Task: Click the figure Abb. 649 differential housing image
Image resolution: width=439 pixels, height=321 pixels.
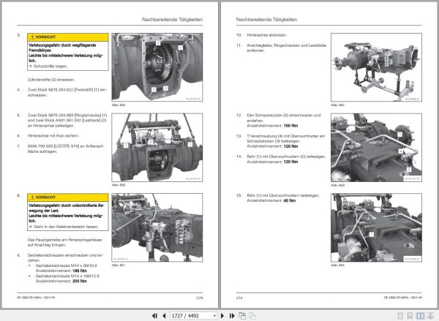Action: pyautogui.click(x=157, y=67)
